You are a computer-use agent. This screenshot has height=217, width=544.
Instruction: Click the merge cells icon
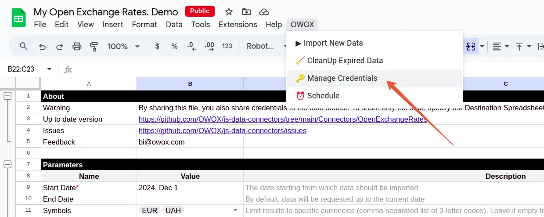(x=471, y=46)
